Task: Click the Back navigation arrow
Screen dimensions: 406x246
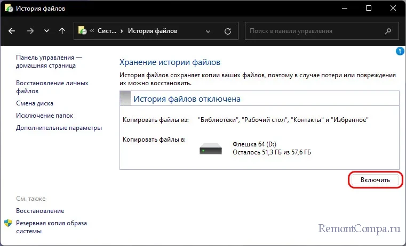Action: 12,31
